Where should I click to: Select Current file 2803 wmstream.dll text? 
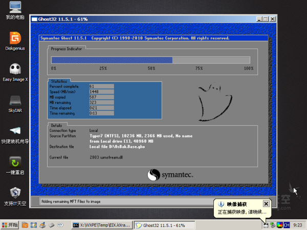[106, 157]
